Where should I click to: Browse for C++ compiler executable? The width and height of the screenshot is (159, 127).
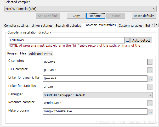click(x=150, y=70)
